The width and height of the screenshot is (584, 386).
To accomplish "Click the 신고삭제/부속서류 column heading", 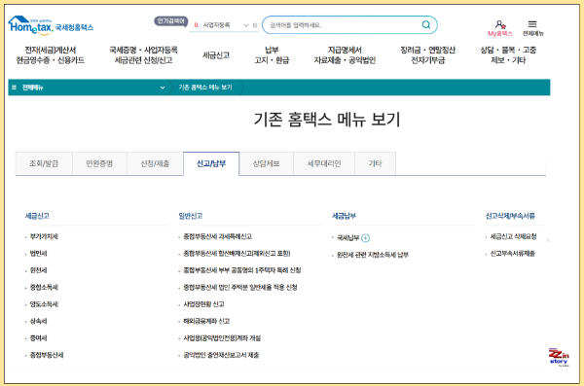I will point(510,216).
